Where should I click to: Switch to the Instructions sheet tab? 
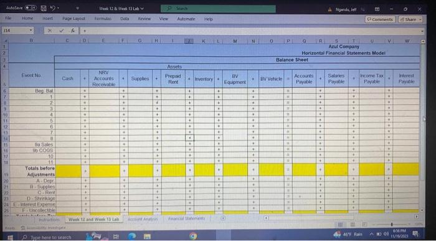pyautogui.click(x=49, y=219)
